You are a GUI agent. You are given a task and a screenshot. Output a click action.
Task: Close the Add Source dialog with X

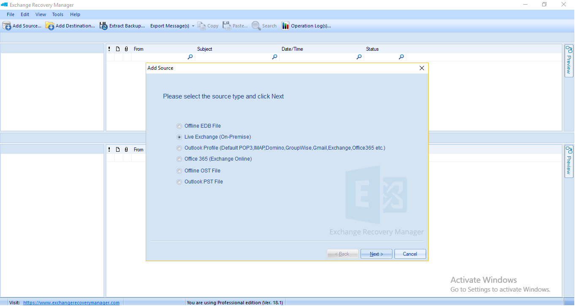click(x=421, y=68)
